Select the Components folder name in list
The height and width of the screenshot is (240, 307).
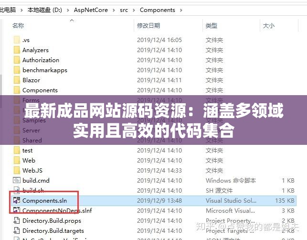point(40,90)
